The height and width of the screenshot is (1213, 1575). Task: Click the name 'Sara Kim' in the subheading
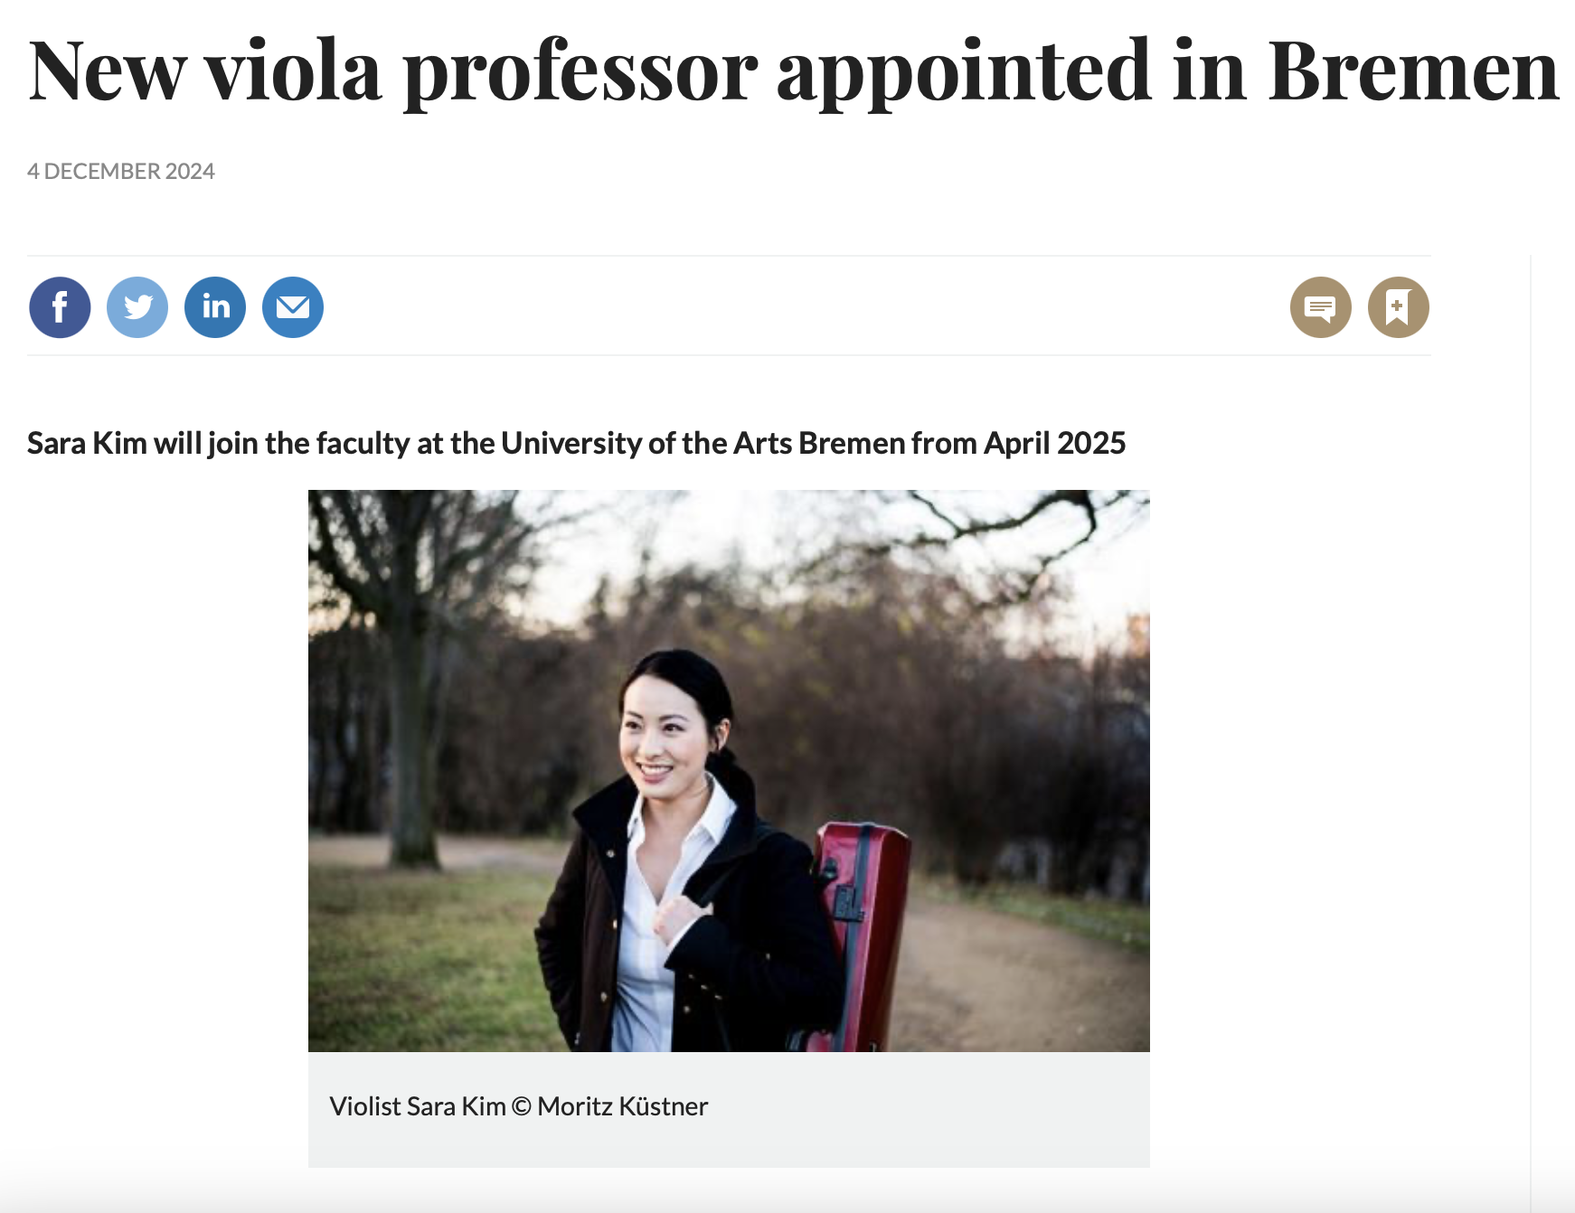[87, 443]
